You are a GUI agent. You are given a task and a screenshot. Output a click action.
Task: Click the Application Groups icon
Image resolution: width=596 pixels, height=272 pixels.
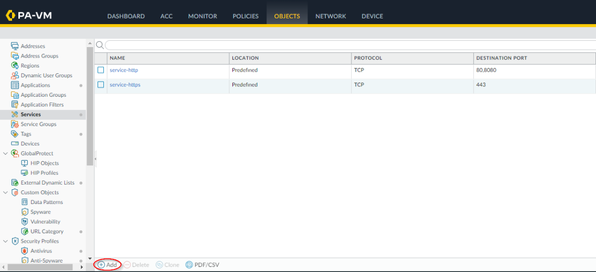pyautogui.click(x=15, y=95)
